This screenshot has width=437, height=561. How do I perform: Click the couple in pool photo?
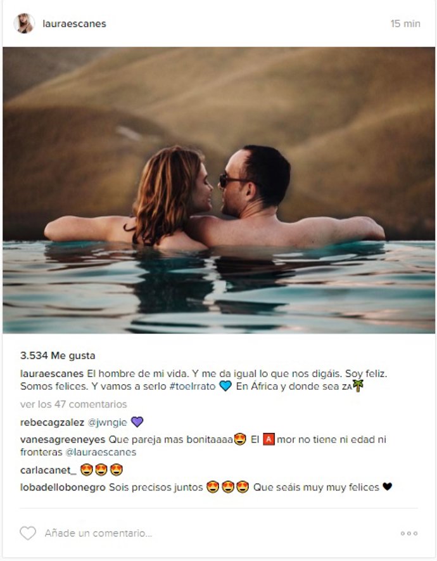(x=218, y=190)
